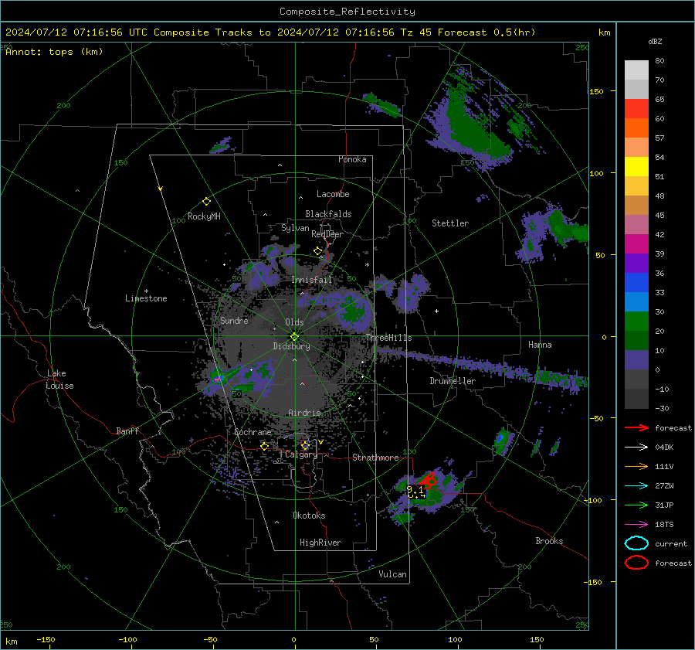This screenshot has width=695, height=650.
Task: Click the Brooks city label
Action: (549, 541)
